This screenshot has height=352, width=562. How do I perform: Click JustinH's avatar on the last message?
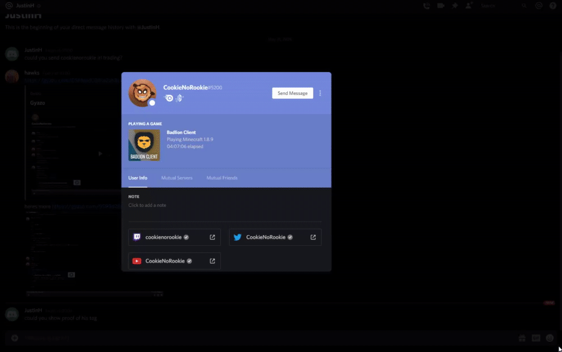(x=12, y=314)
